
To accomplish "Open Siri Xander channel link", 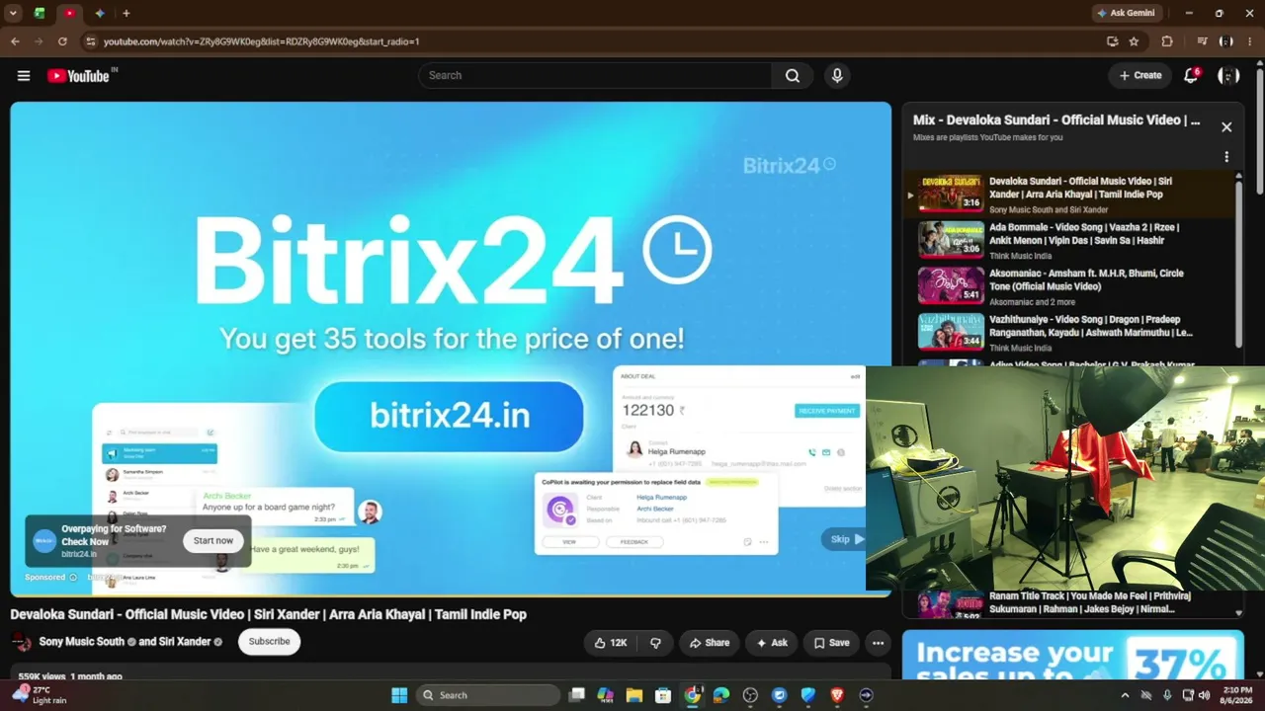I will (x=185, y=642).
